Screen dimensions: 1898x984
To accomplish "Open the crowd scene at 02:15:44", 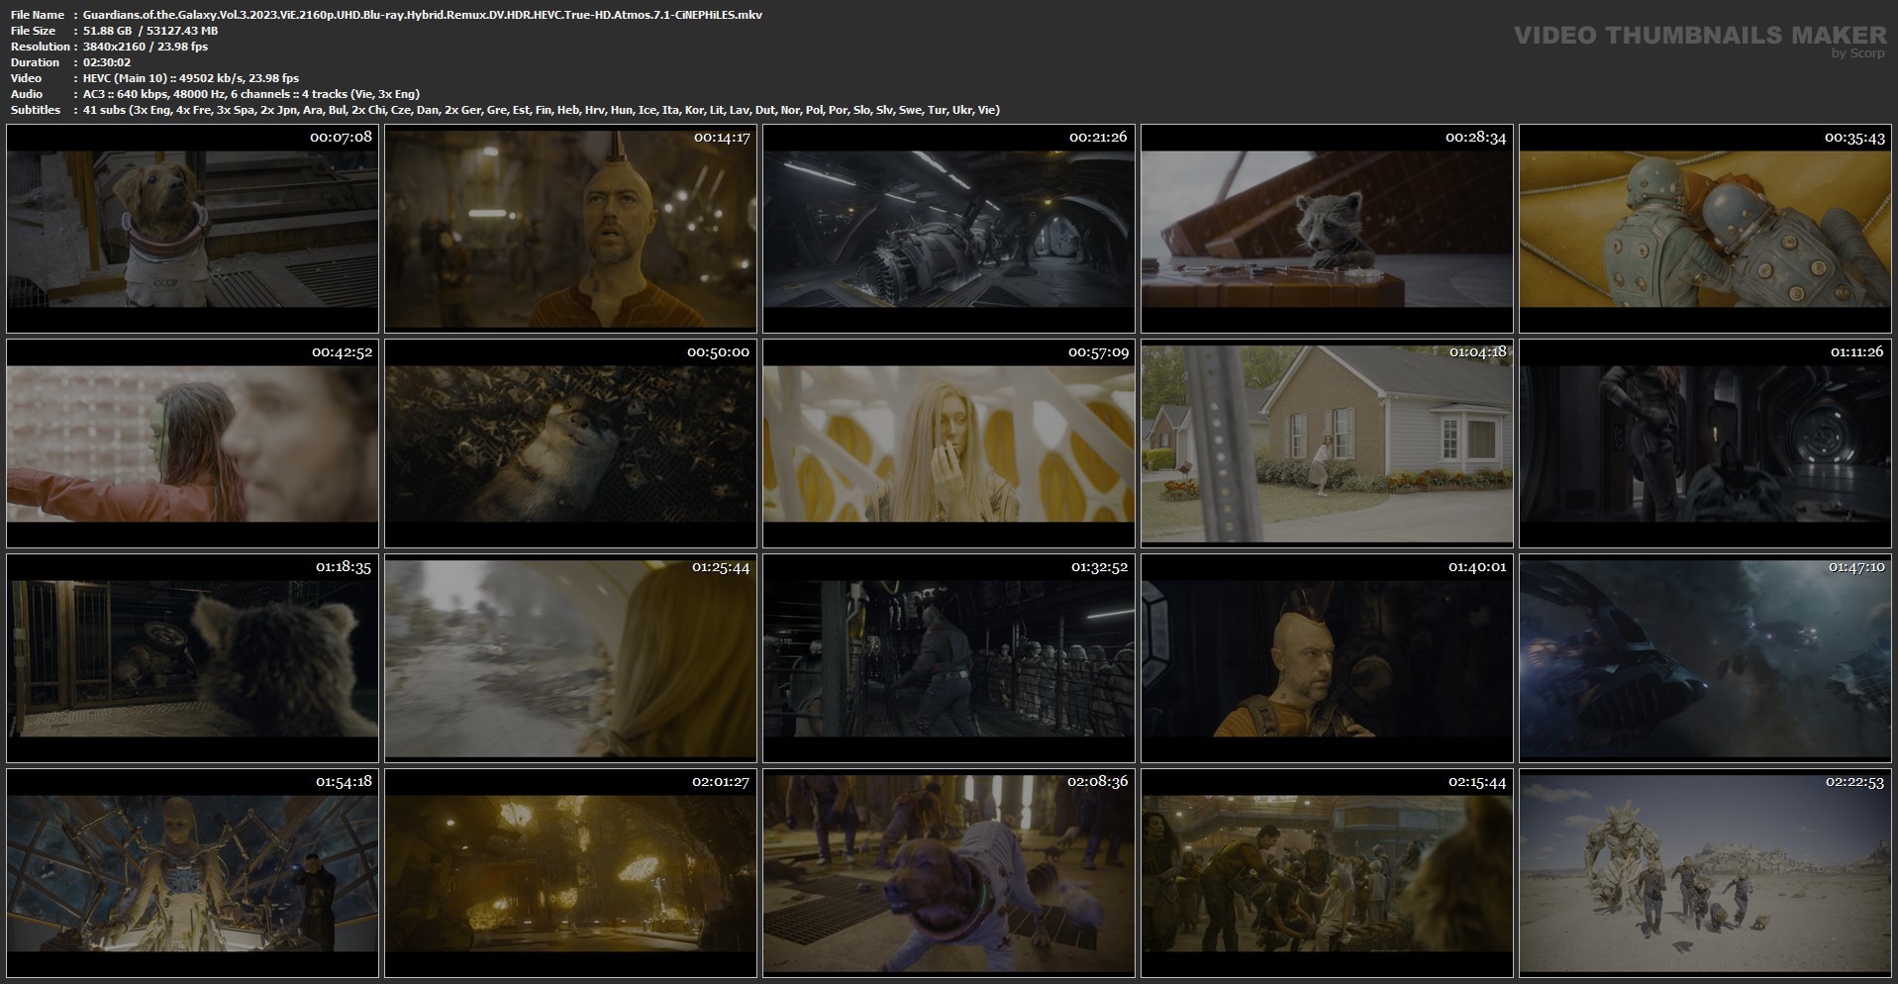I will tap(1327, 873).
